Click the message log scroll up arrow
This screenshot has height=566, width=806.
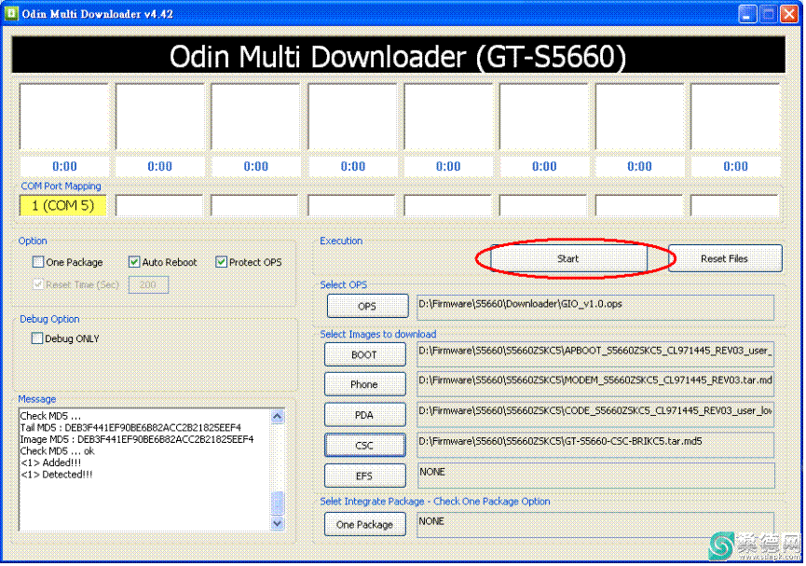[x=278, y=416]
